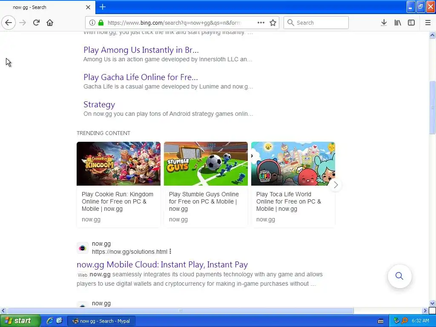The image size is (436, 327).
Task: Open Play Among Us Instantly link
Action: 141,50
